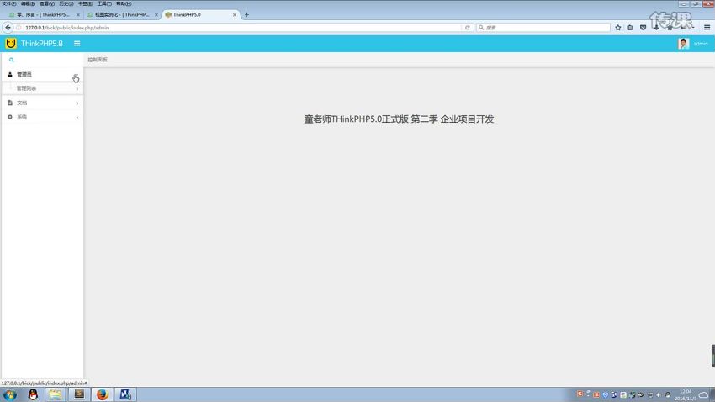The image size is (715, 402).
Task: Reload the page with the refresh icon
Action: coord(468,28)
